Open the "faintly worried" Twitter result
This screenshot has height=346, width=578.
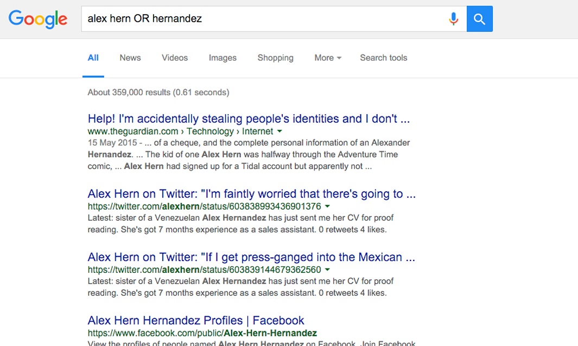coord(251,194)
